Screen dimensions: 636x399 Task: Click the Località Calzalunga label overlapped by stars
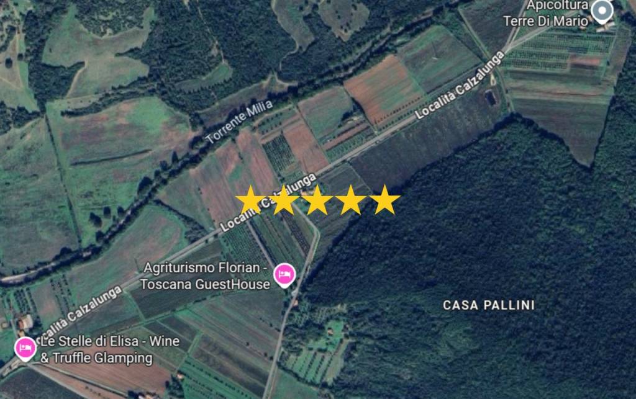coord(268,202)
